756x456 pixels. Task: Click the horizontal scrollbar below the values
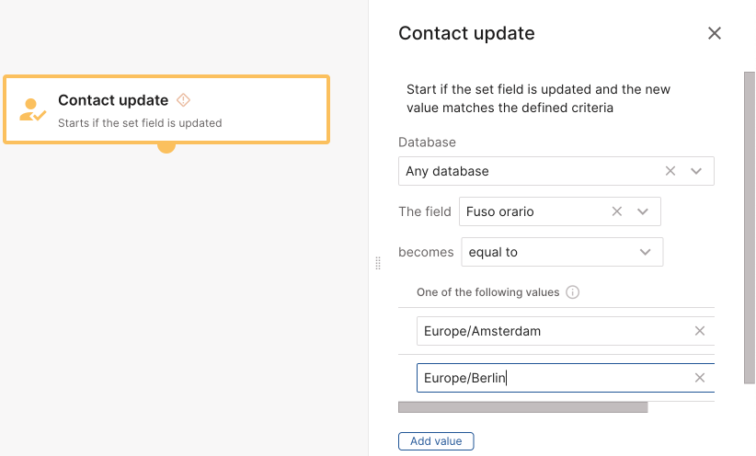point(522,407)
